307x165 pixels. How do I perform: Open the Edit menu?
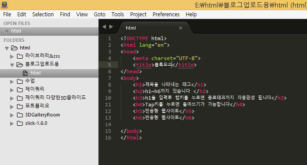22,15
